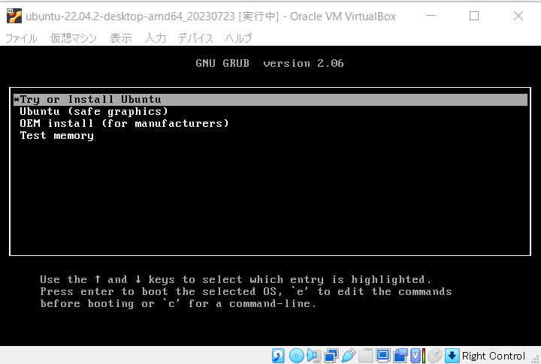Click the recording indicator icon
541x364 pixels.
point(400,356)
